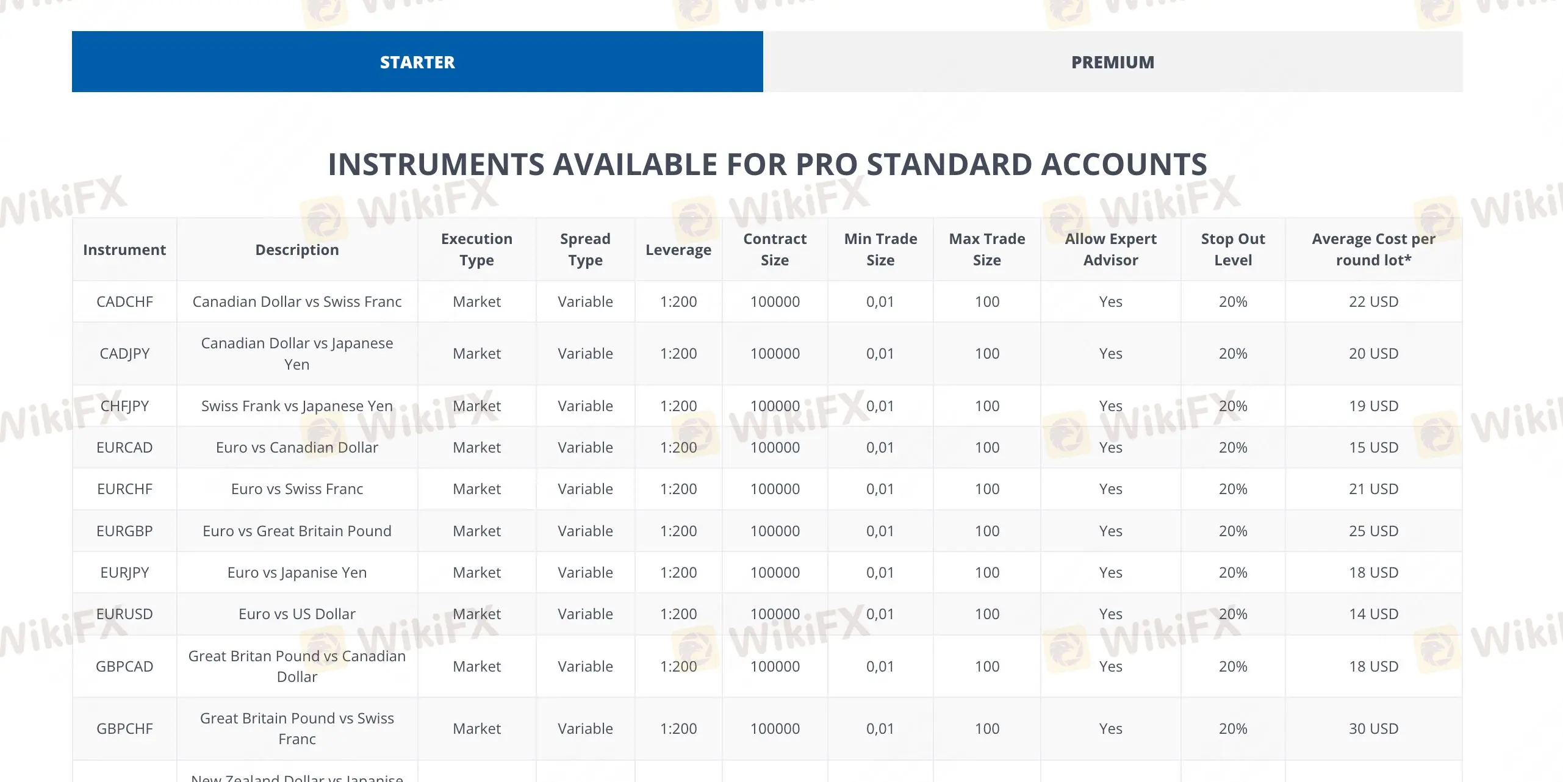
Task: Select the EURUSD instrument cell
Action: point(124,614)
